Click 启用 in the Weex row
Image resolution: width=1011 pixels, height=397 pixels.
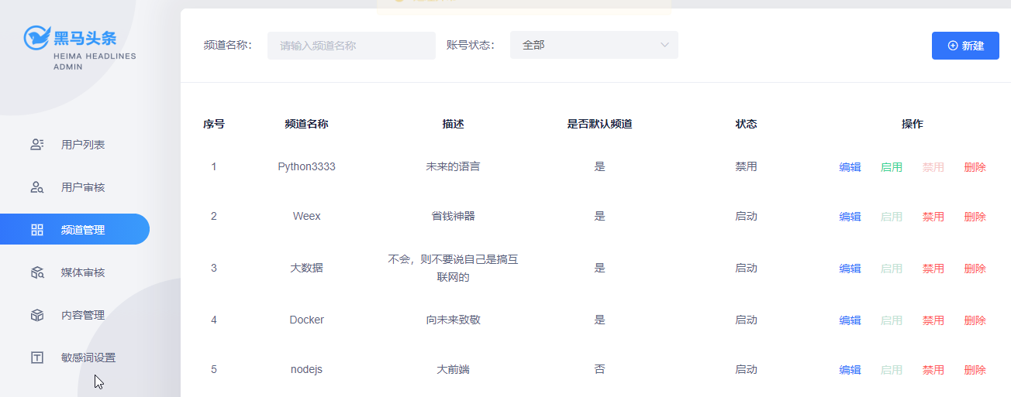(x=892, y=217)
